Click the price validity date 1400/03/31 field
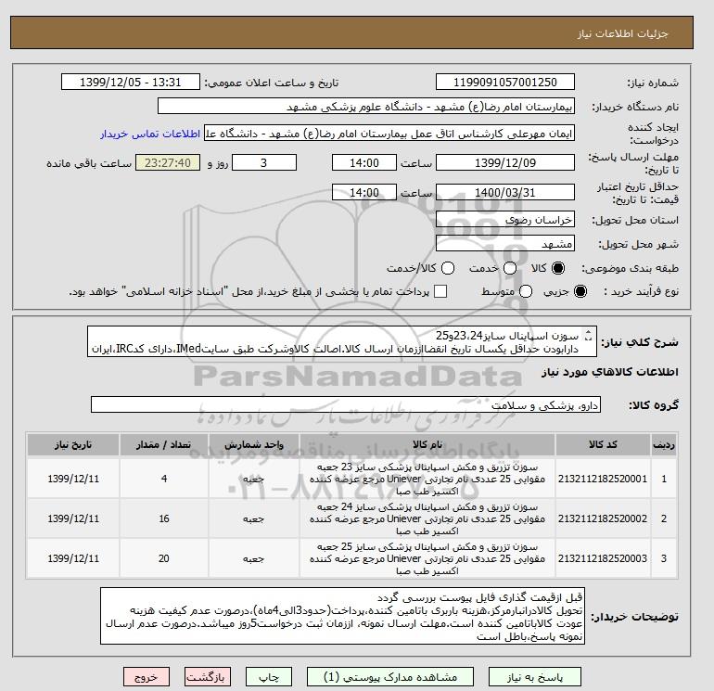The image size is (714, 691). pyautogui.click(x=505, y=192)
